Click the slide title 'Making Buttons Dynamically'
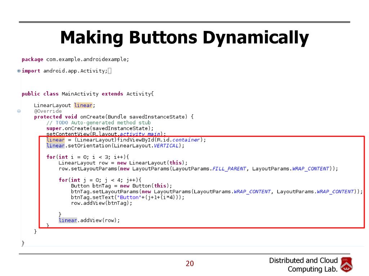369x276 pixels. pos(184,37)
